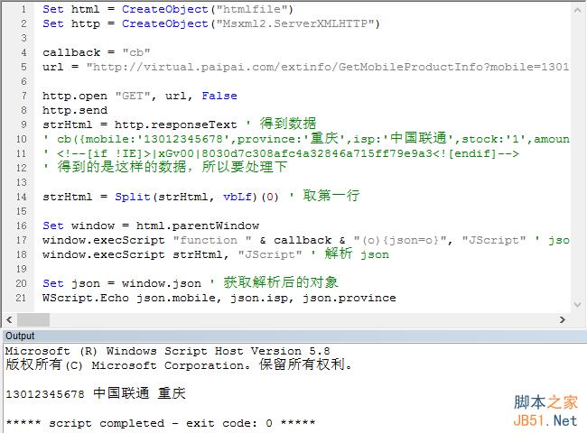Click the horizontal scrollbar left arrow
This screenshot has width=587, height=433.
point(8,320)
